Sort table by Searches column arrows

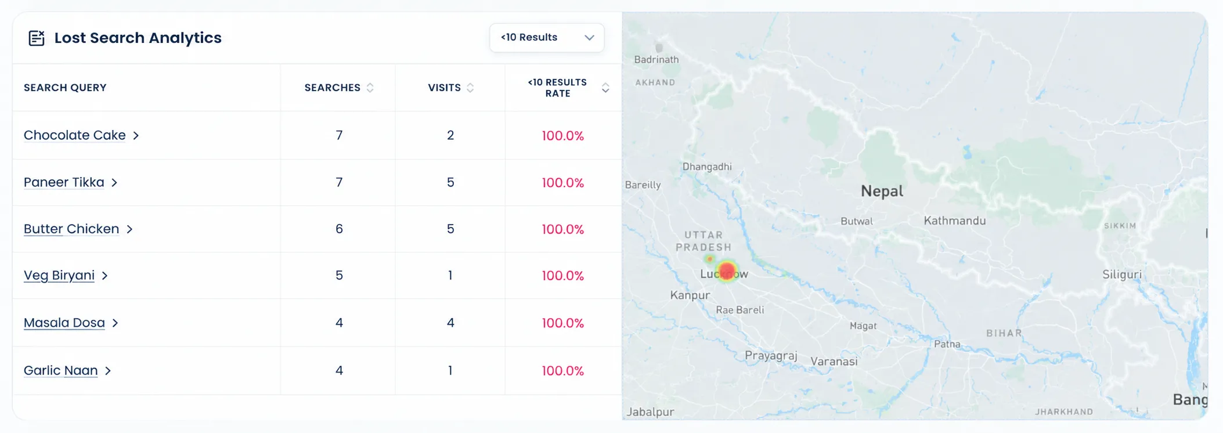pos(370,88)
